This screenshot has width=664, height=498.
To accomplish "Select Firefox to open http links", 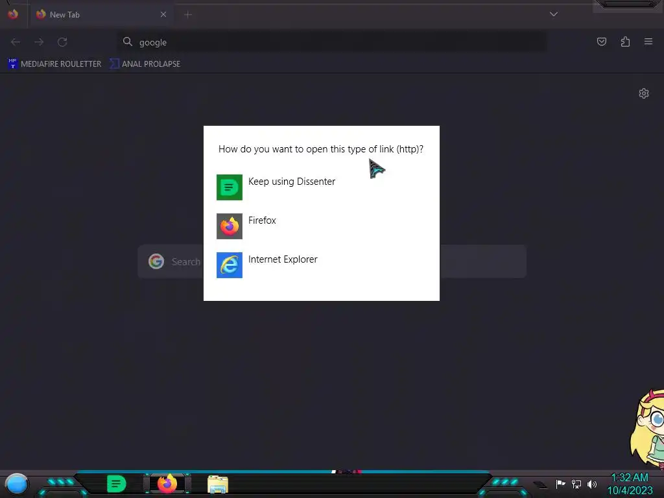I will (322, 226).
